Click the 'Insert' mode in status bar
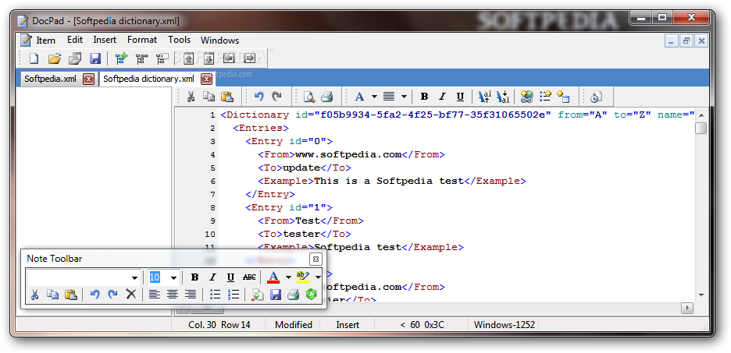 348,325
